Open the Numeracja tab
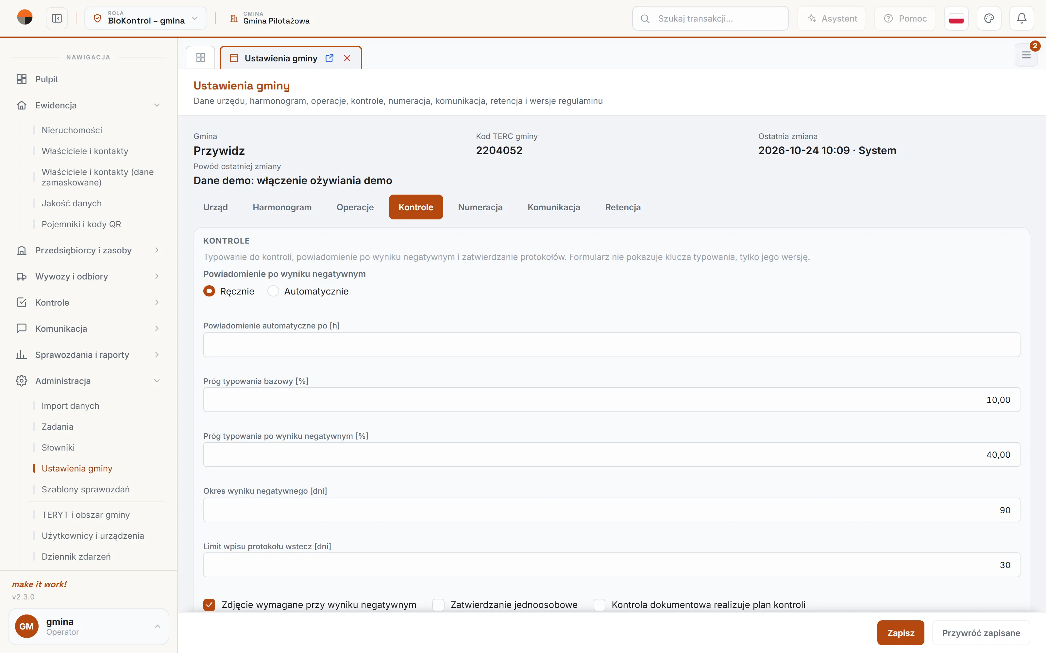This screenshot has width=1046, height=653. click(480, 207)
